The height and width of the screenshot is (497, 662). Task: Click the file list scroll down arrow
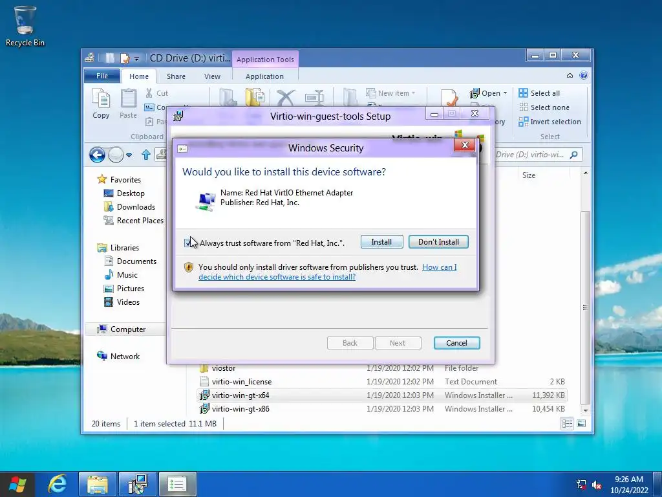(585, 410)
